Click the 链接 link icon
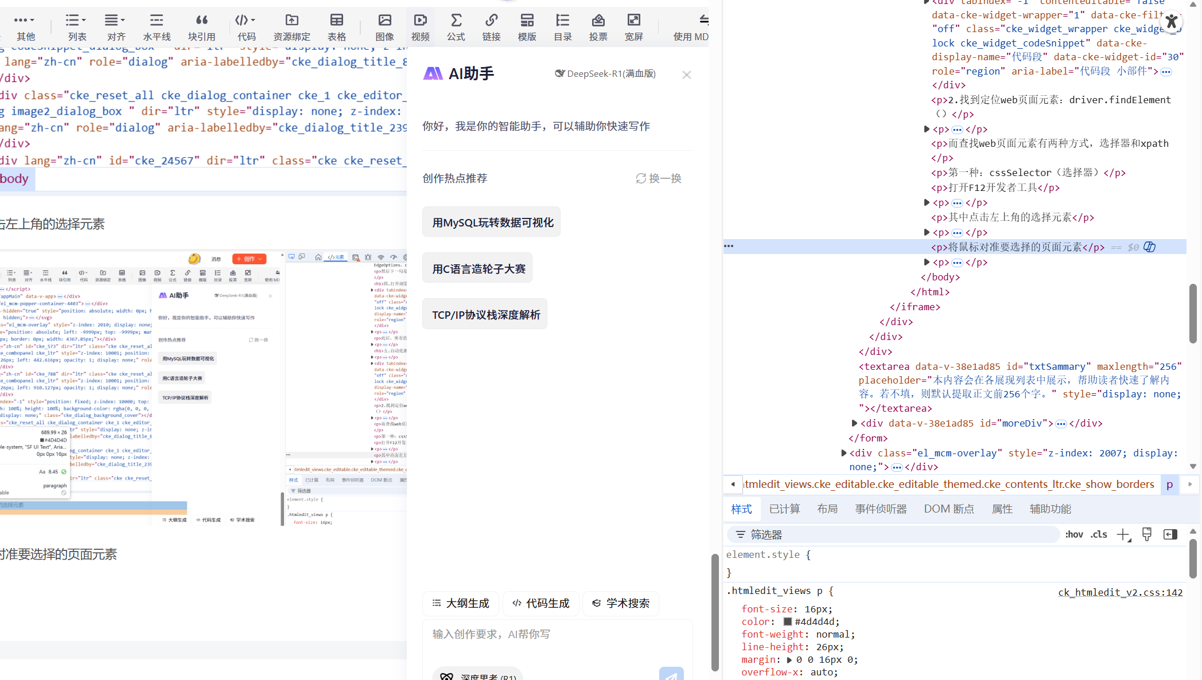Viewport: 1202px width, 680px height. click(x=491, y=21)
